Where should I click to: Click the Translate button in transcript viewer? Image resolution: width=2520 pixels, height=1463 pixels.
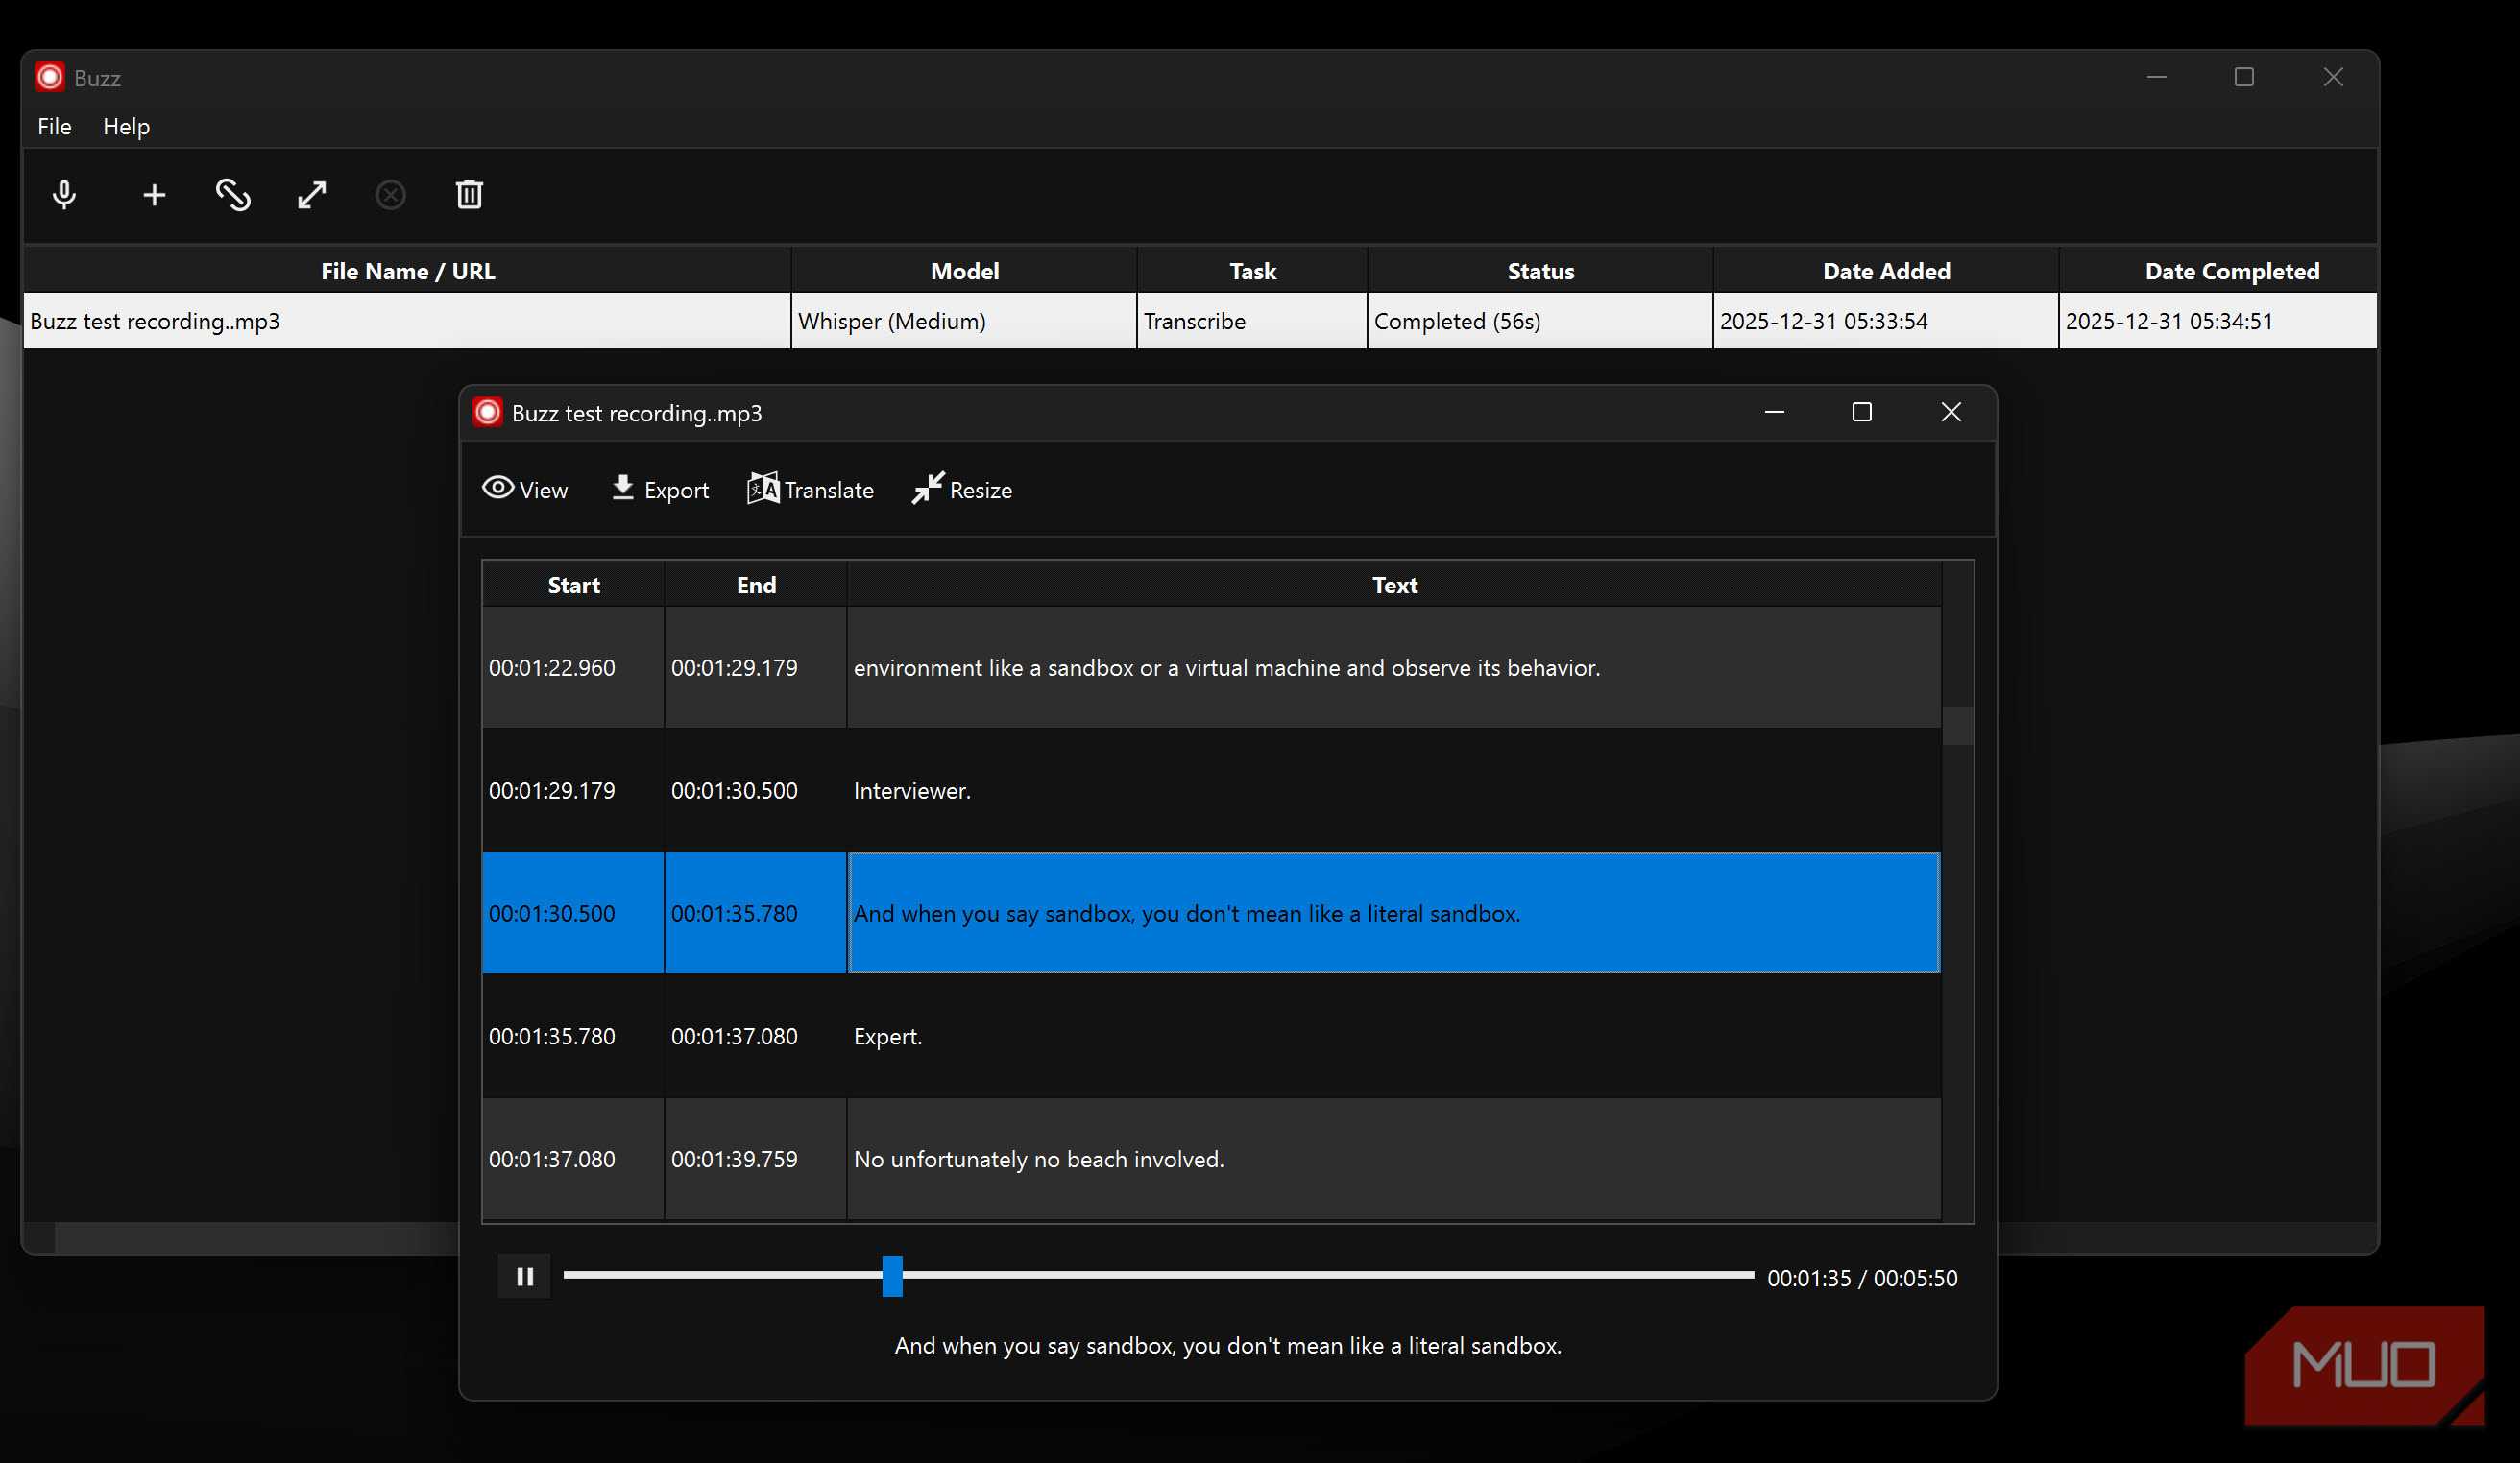(x=810, y=489)
